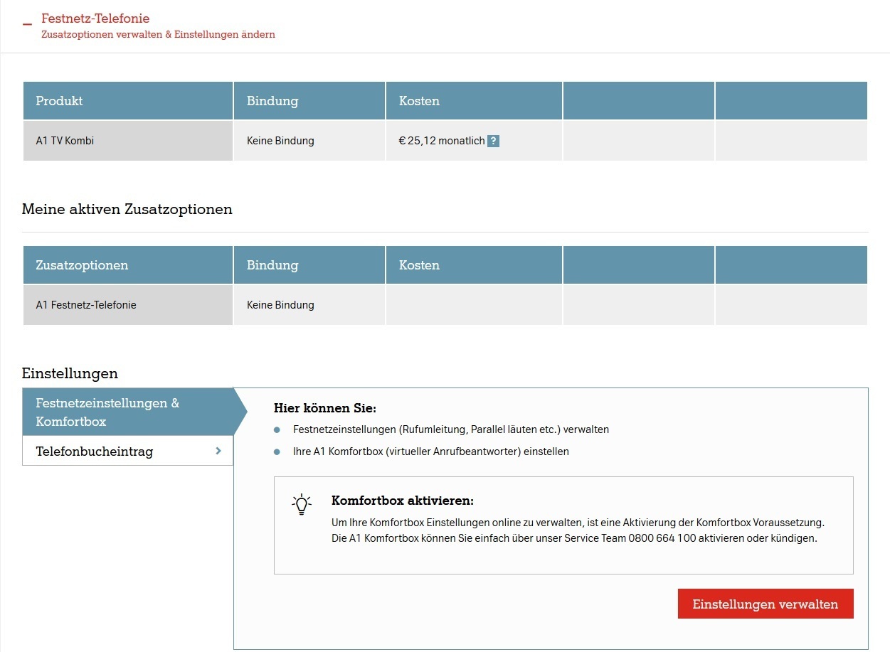Image resolution: width=890 pixels, height=652 pixels.
Task: Click the lightbulb icon near Komfortbox aktivieren
Action: point(302,504)
